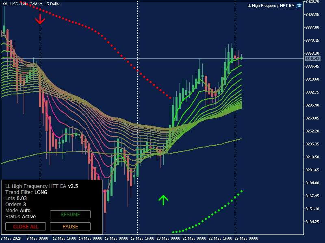Click the 3218.50 price scale label
325x243 pixels.
click(x=312, y=157)
